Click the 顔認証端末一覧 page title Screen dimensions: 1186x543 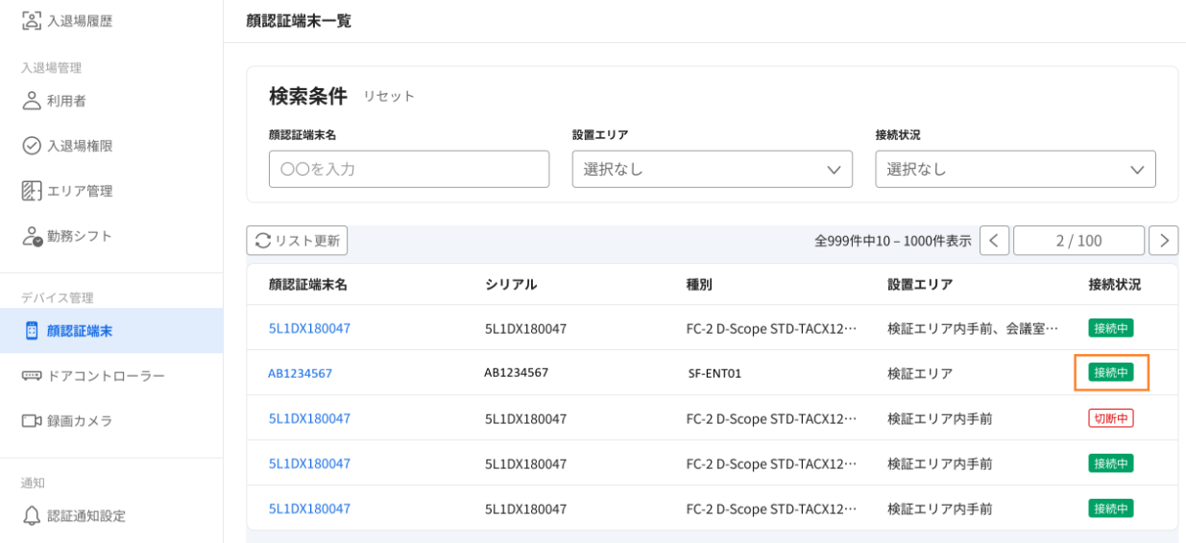click(x=299, y=20)
